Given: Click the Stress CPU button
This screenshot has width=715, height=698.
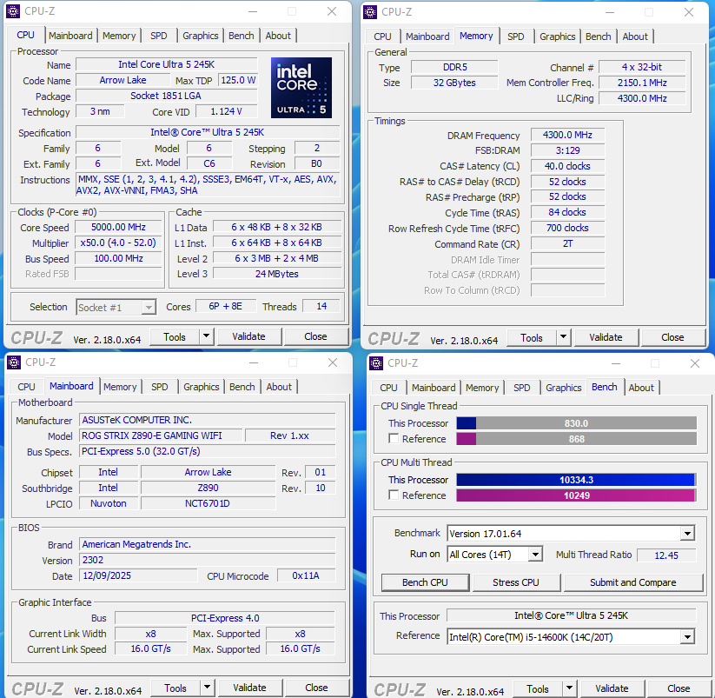Looking at the screenshot, I should pyautogui.click(x=516, y=582).
